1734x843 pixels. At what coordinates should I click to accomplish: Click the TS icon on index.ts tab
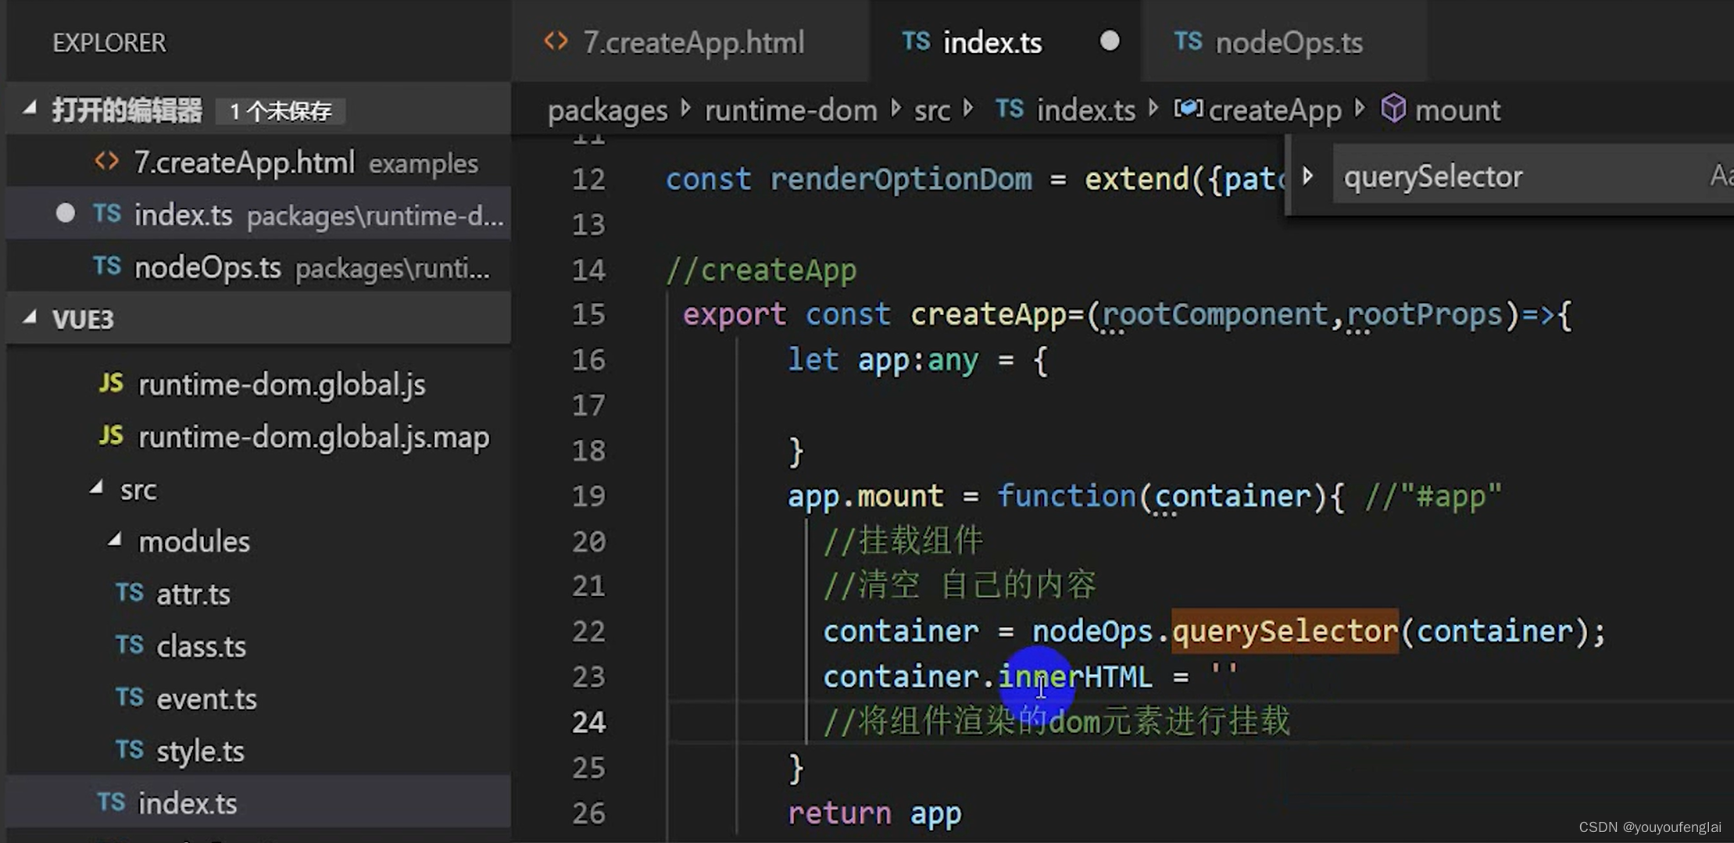tap(916, 41)
